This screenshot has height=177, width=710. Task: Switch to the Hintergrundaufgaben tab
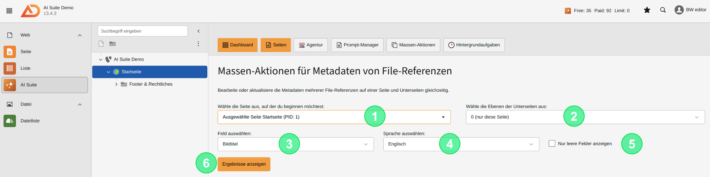[474, 45]
